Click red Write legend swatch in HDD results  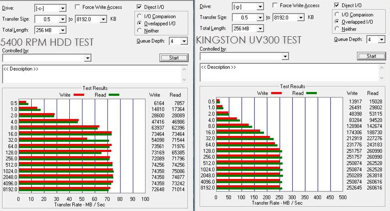78,95
